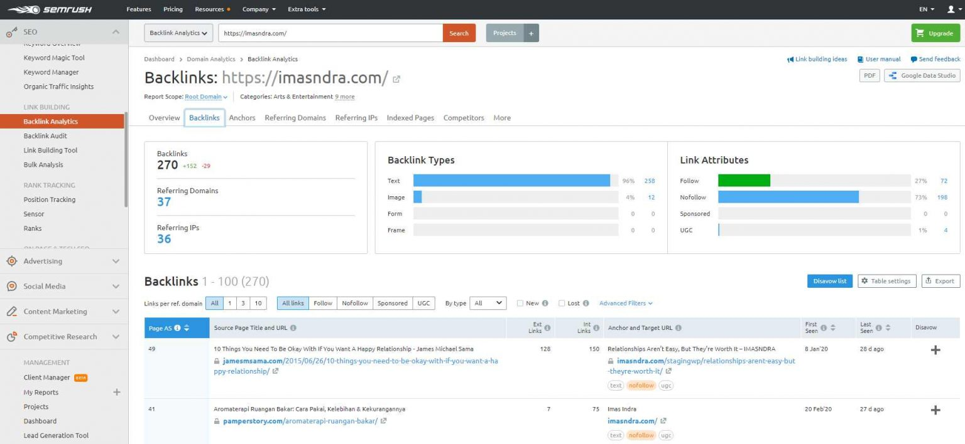The height and width of the screenshot is (444, 965).
Task: Filter by Follow links
Action: coord(323,304)
